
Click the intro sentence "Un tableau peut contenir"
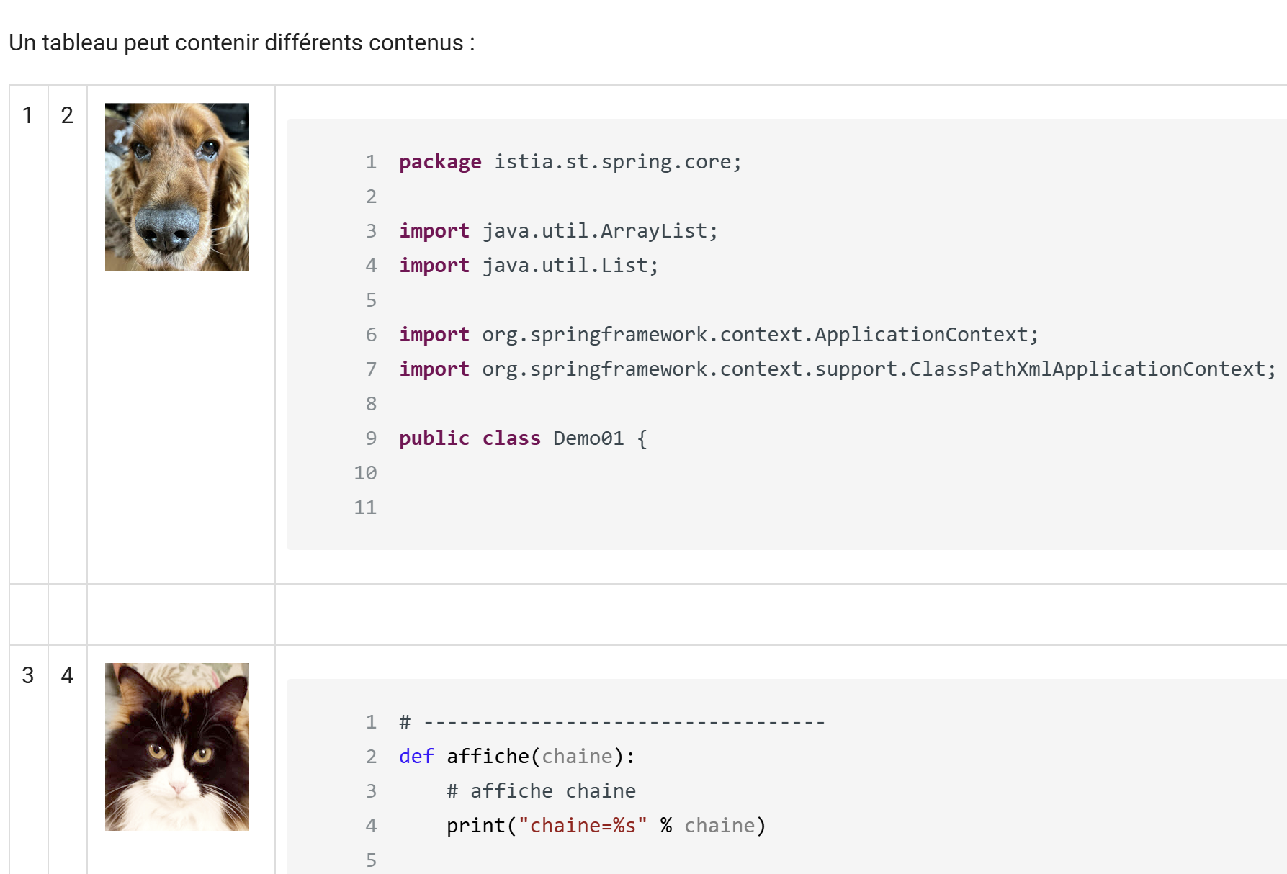241,43
